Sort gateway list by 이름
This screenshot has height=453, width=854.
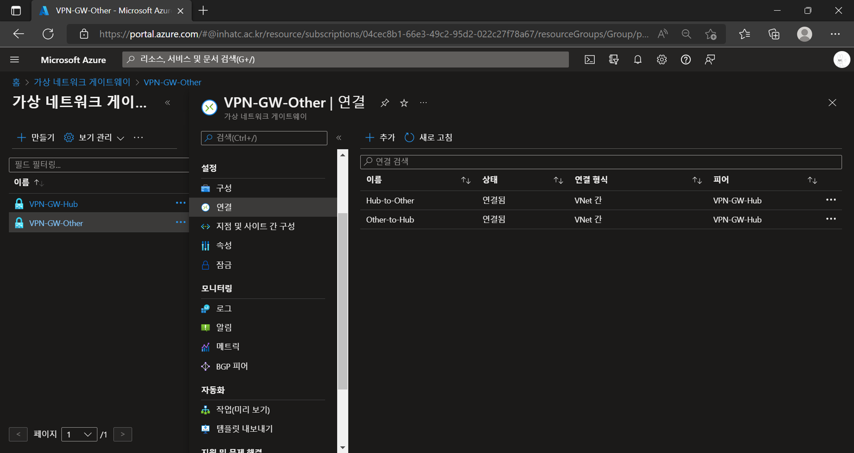pyautogui.click(x=29, y=182)
